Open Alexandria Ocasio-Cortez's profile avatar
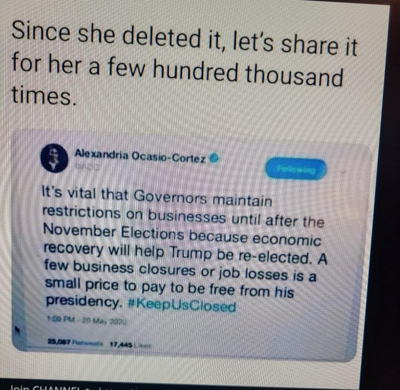The image size is (400, 390). pyautogui.click(x=54, y=158)
